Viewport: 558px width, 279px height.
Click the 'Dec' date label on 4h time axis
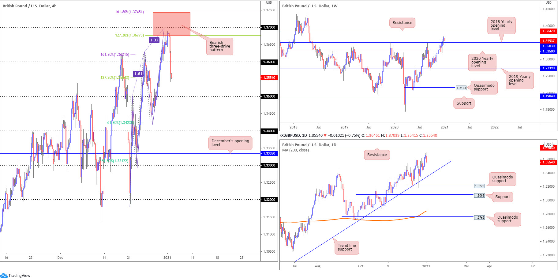(x=60, y=258)
